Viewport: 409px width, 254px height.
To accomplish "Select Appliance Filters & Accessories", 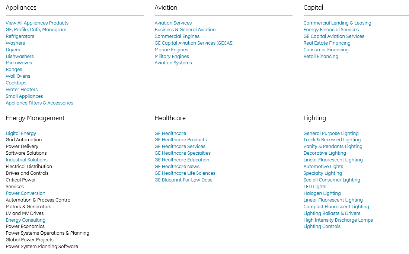I will (x=39, y=103).
